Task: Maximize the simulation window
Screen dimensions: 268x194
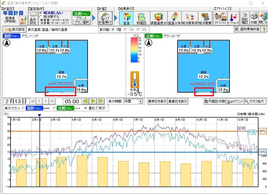Action: coord(251,3)
